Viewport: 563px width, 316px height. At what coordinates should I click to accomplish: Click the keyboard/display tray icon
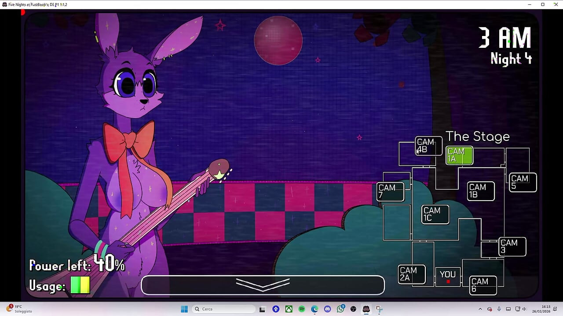[508, 309]
